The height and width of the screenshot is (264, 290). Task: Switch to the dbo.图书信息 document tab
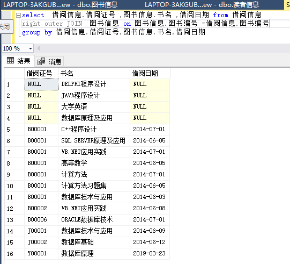[x=61, y=4]
